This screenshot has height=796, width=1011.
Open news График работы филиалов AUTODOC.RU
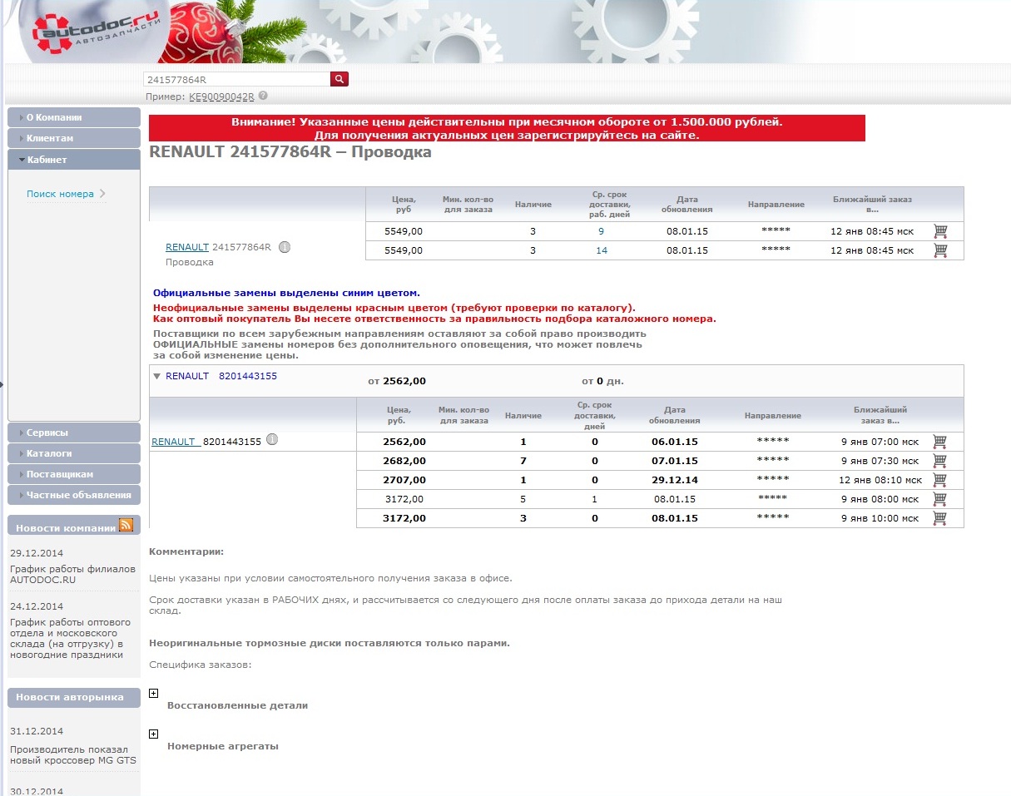72,575
